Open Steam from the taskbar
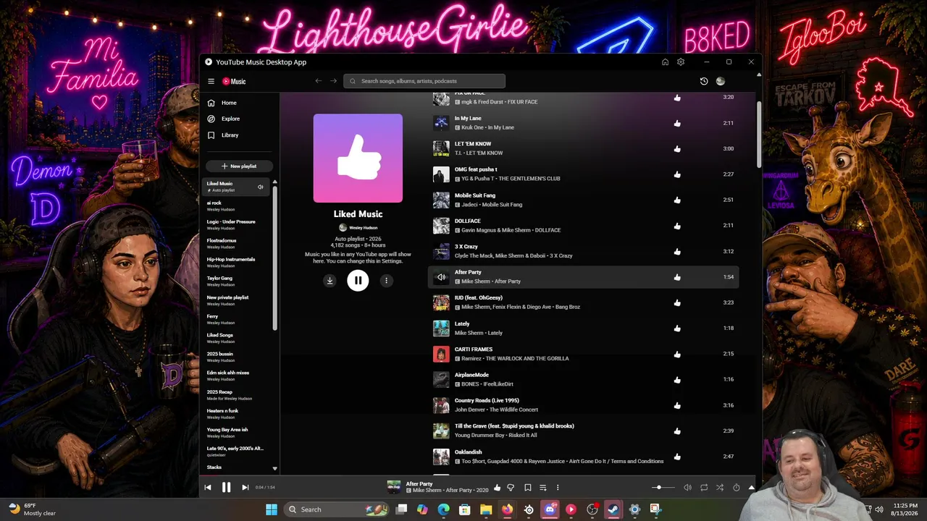This screenshot has width=927, height=521. click(613, 509)
